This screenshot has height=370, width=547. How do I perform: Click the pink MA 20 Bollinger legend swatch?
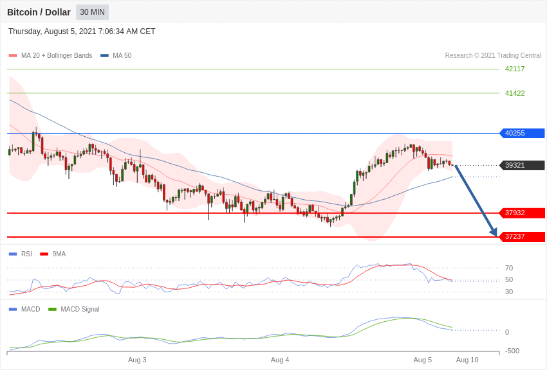(x=13, y=55)
